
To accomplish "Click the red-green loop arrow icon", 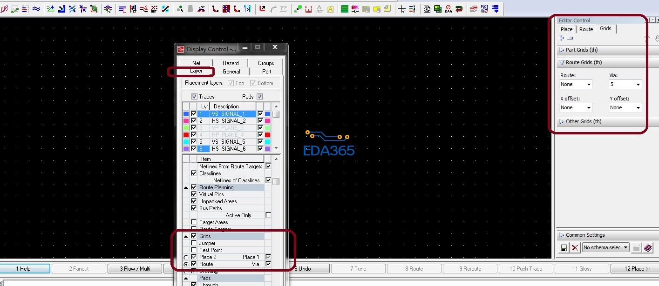I will click(x=459, y=9).
